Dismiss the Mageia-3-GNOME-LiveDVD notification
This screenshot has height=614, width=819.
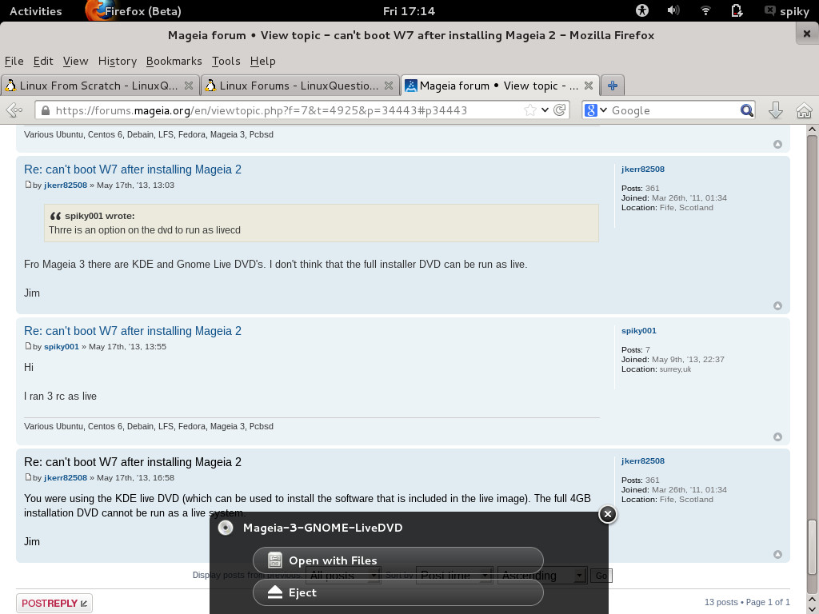[608, 514]
